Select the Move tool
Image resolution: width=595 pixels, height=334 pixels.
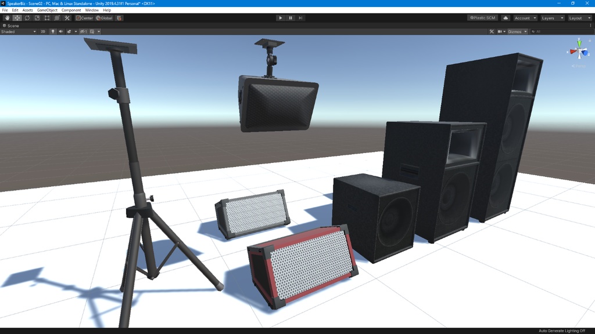(x=17, y=18)
